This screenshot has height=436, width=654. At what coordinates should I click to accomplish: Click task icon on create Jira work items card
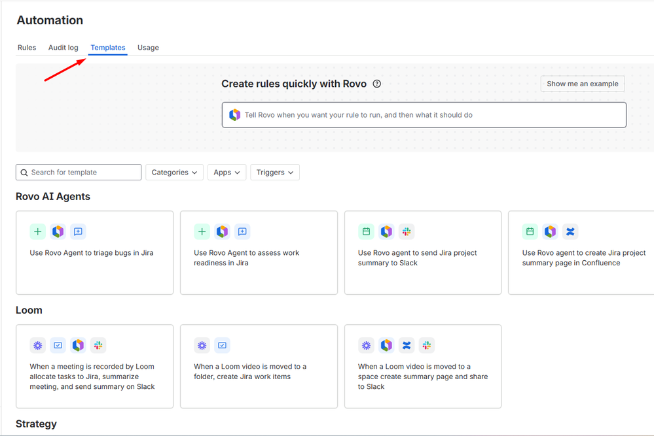223,345
